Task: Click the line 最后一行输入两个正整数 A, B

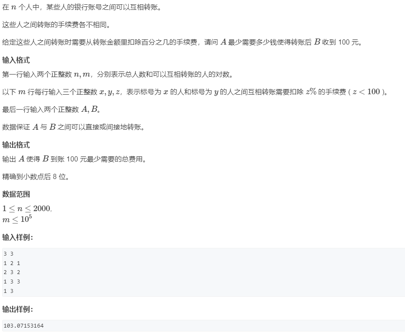Action: click(51, 110)
